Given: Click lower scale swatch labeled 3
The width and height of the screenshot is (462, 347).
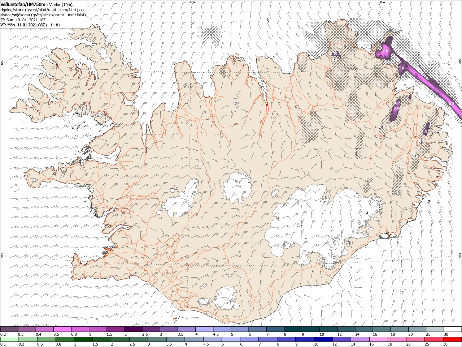Looking at the screenshot, I should coord(157,339).
